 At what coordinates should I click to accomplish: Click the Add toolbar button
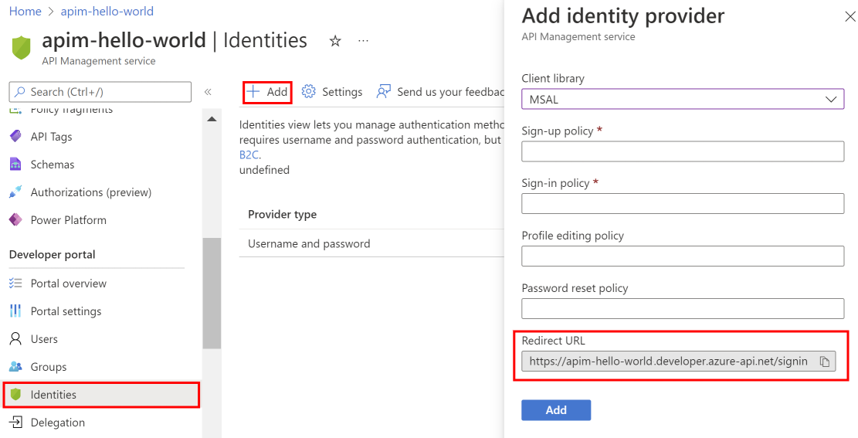pos(267,92)
